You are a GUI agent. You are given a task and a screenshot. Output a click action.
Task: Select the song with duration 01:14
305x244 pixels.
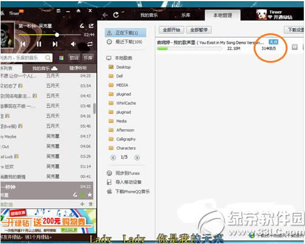[x=47, y=167]
